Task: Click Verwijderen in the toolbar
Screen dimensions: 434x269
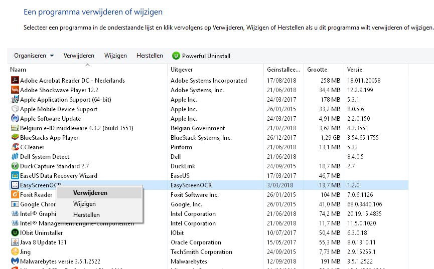Action: click(79, 56)
